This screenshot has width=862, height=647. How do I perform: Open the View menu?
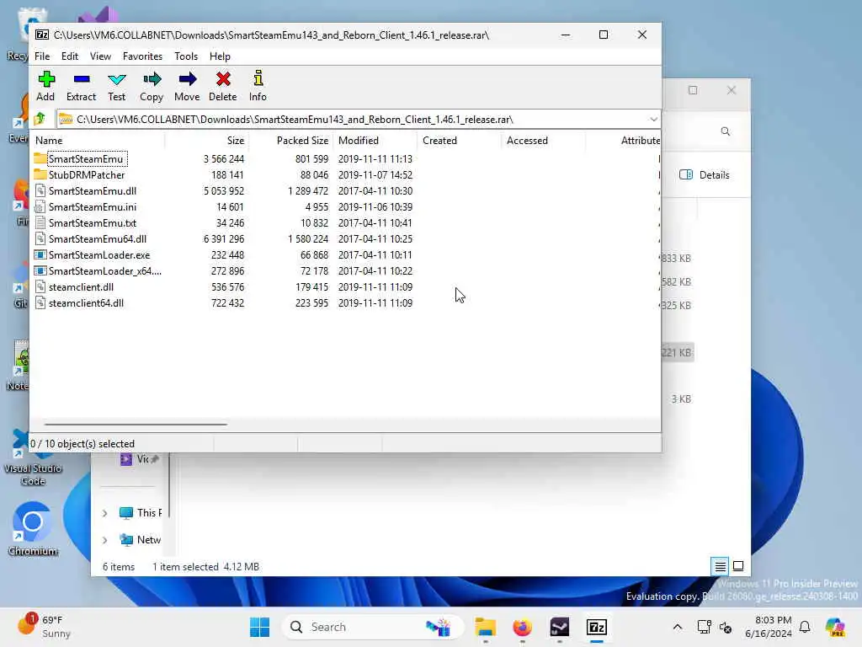point(101,56)
